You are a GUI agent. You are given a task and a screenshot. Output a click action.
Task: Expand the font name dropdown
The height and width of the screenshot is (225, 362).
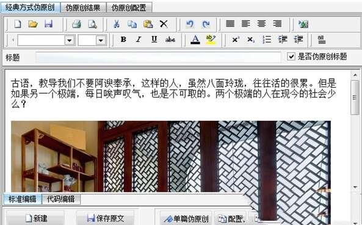(69, 40)
